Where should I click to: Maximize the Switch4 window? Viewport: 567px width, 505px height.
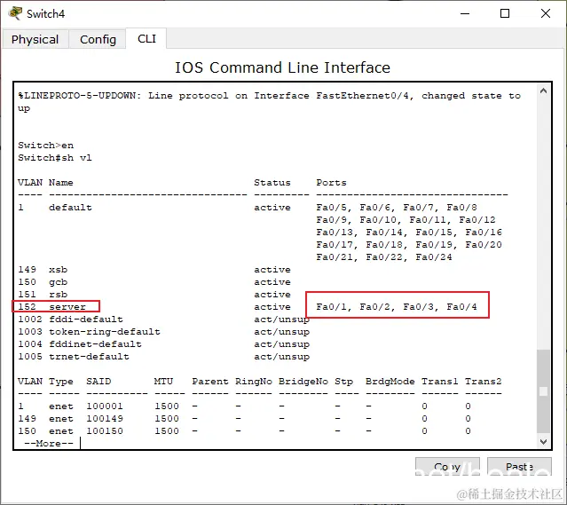point(505,13)
